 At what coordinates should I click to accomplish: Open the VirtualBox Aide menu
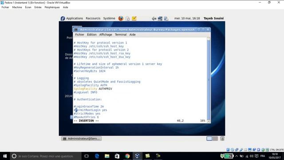pos(66,7)
